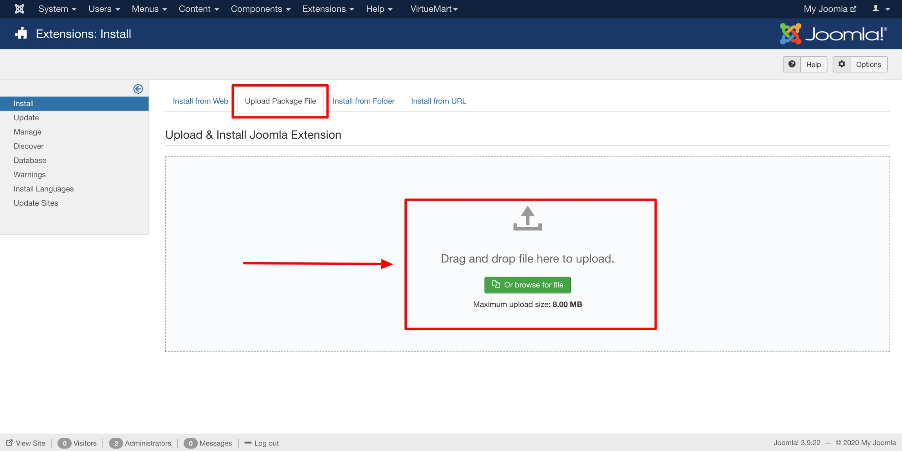Select Update Sites in the sidebar

36,203
